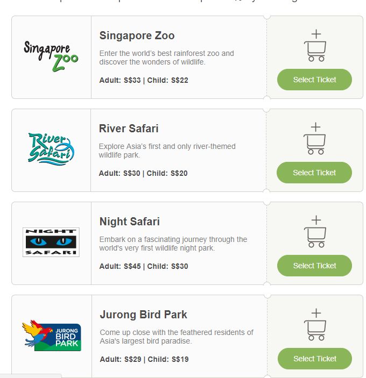Click the River Safari add-to-cart icon

(315, 139)
